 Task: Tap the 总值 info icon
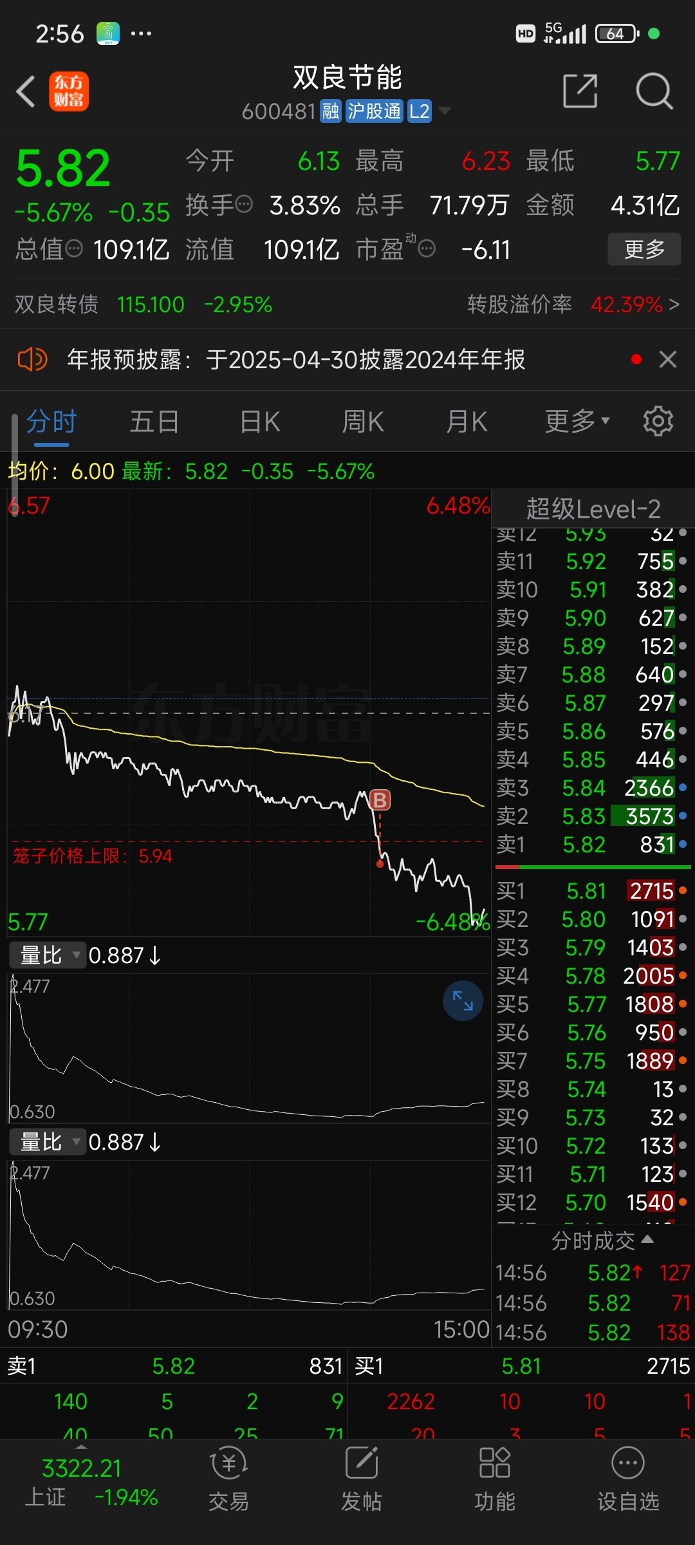75,248
